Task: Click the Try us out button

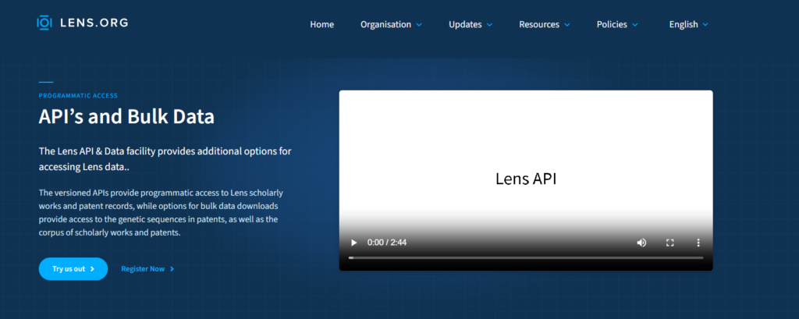Action: click(73, 268)
